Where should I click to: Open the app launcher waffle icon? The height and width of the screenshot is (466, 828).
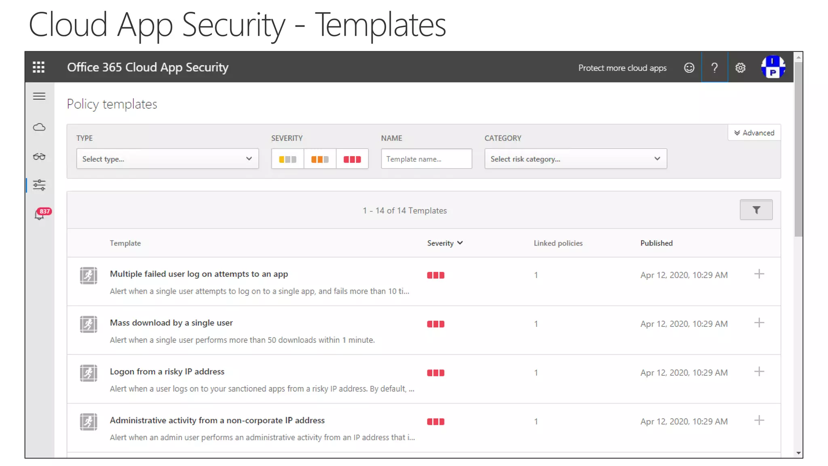(x=38, y=67)
